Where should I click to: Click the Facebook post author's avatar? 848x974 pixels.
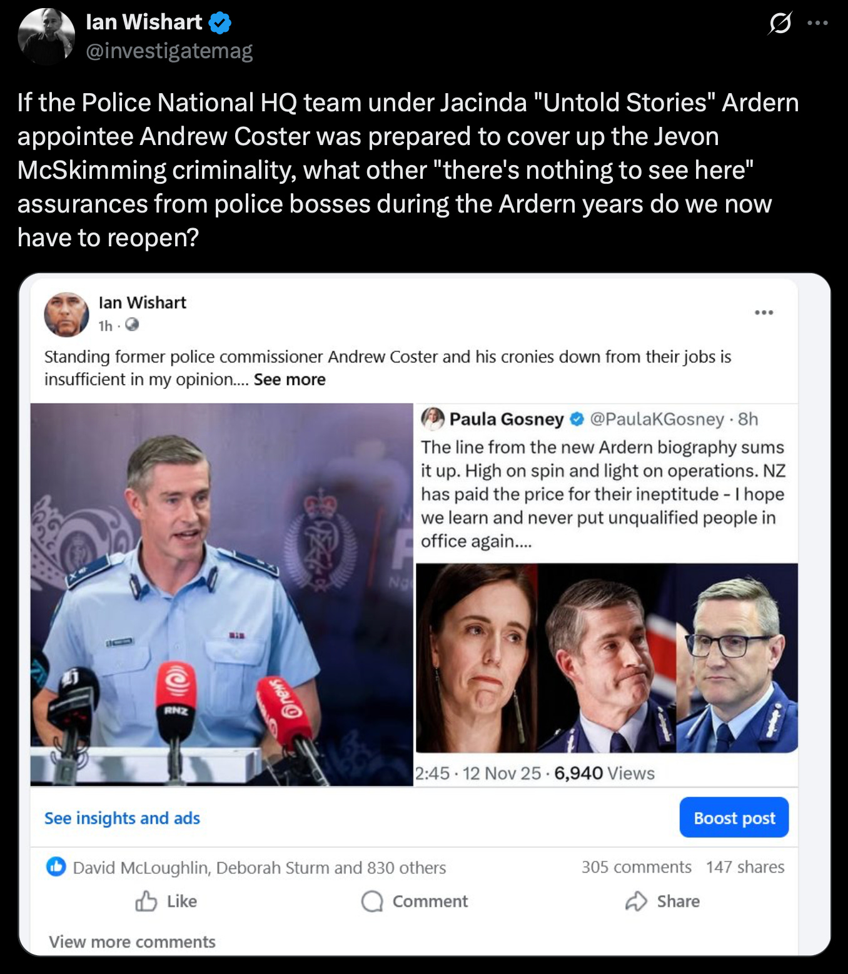click(66, 314)
